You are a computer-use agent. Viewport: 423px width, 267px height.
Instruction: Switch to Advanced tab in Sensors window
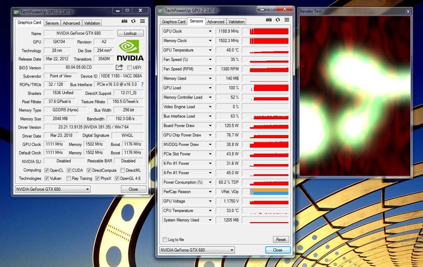pos(216,22)
